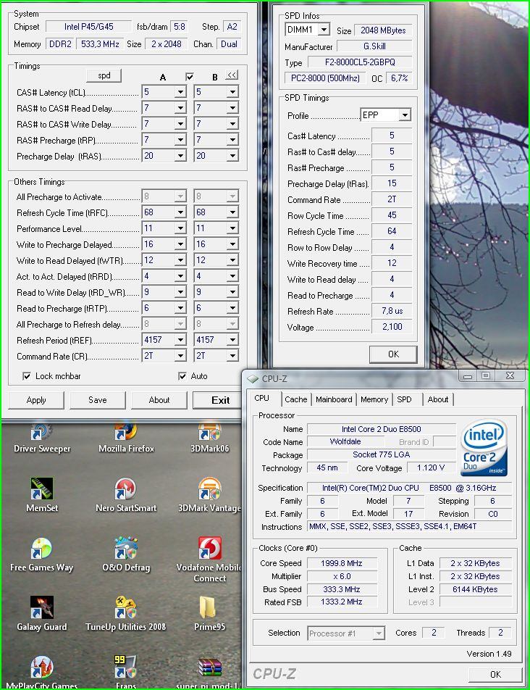Open the SPD tab in CPU-Z
Viewport: 530px width, 690px height.
(404, 399)
